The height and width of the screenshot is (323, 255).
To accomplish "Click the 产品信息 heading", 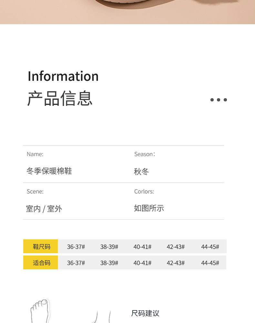I will pyautogui.click(x=60, y=99).
